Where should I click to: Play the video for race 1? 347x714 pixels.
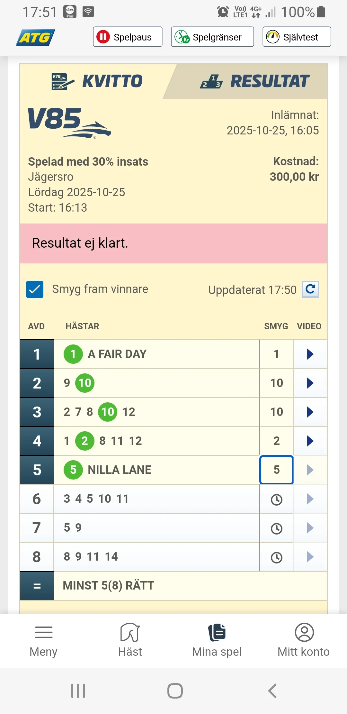pos(310,354)
